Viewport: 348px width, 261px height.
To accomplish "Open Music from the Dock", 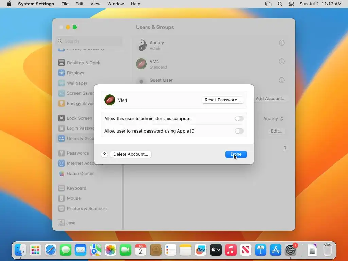I will (231, 250).
